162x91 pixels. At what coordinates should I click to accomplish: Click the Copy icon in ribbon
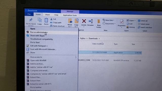(x=39, y=20)
